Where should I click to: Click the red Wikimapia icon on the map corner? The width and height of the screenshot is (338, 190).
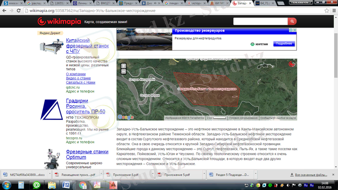pos(291,64)
